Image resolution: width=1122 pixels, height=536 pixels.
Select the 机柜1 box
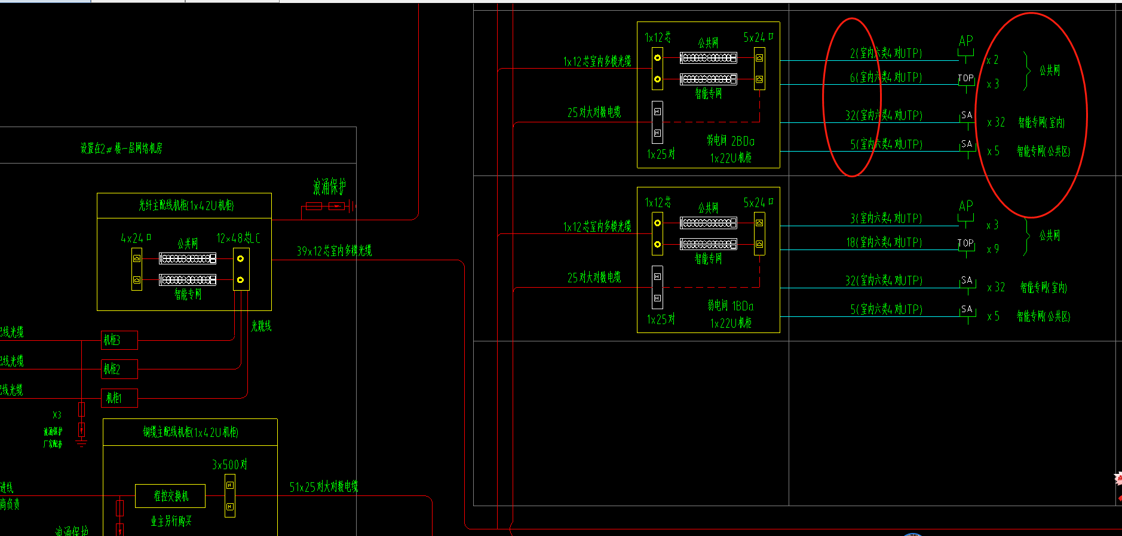[119, 398]
